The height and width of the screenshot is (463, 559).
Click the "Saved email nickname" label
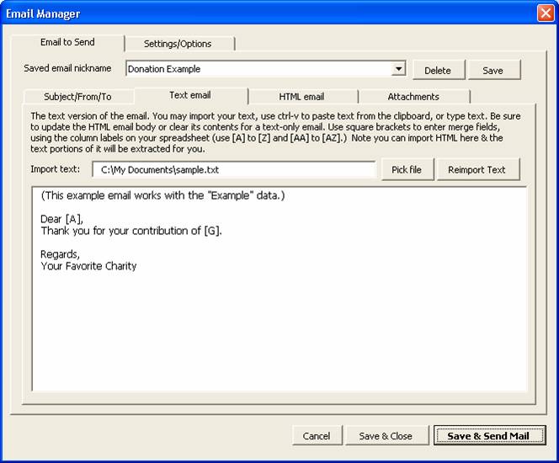coord(67,68)
